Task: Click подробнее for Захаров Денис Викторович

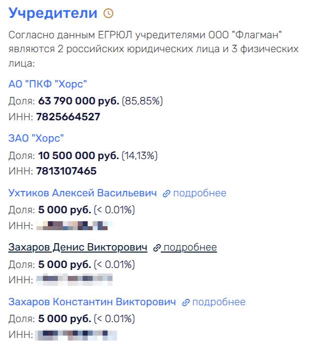Action: click(190, 248)
